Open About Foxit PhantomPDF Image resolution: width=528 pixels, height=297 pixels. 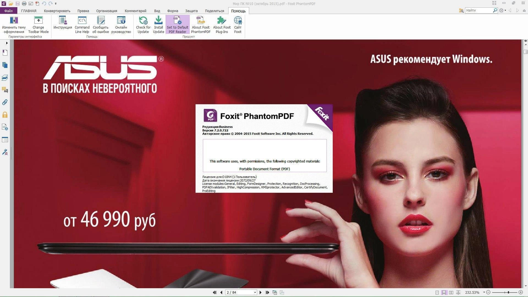tap(201, 25)
